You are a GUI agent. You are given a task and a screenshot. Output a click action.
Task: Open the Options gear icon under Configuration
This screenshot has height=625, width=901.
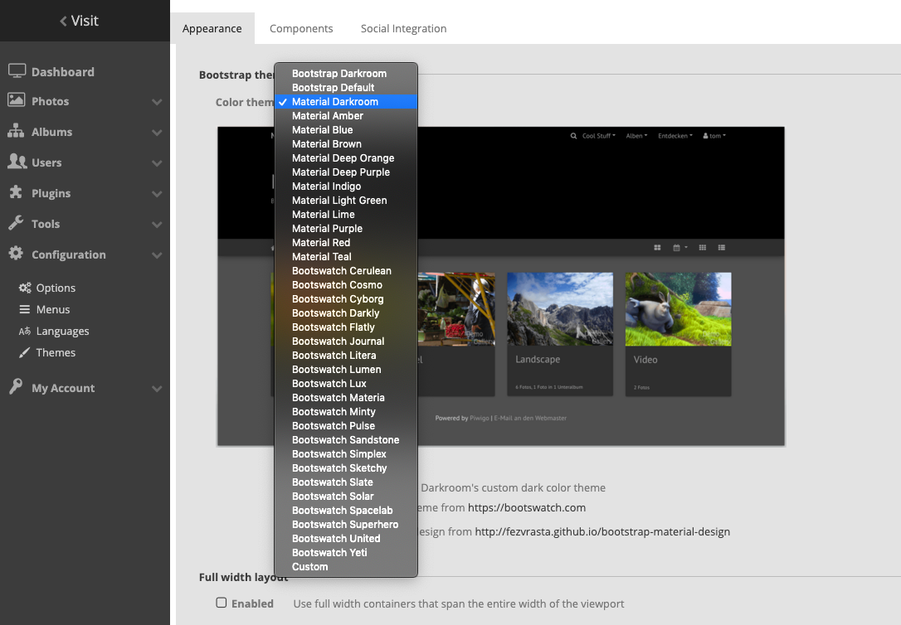click(x=27, y=288)
